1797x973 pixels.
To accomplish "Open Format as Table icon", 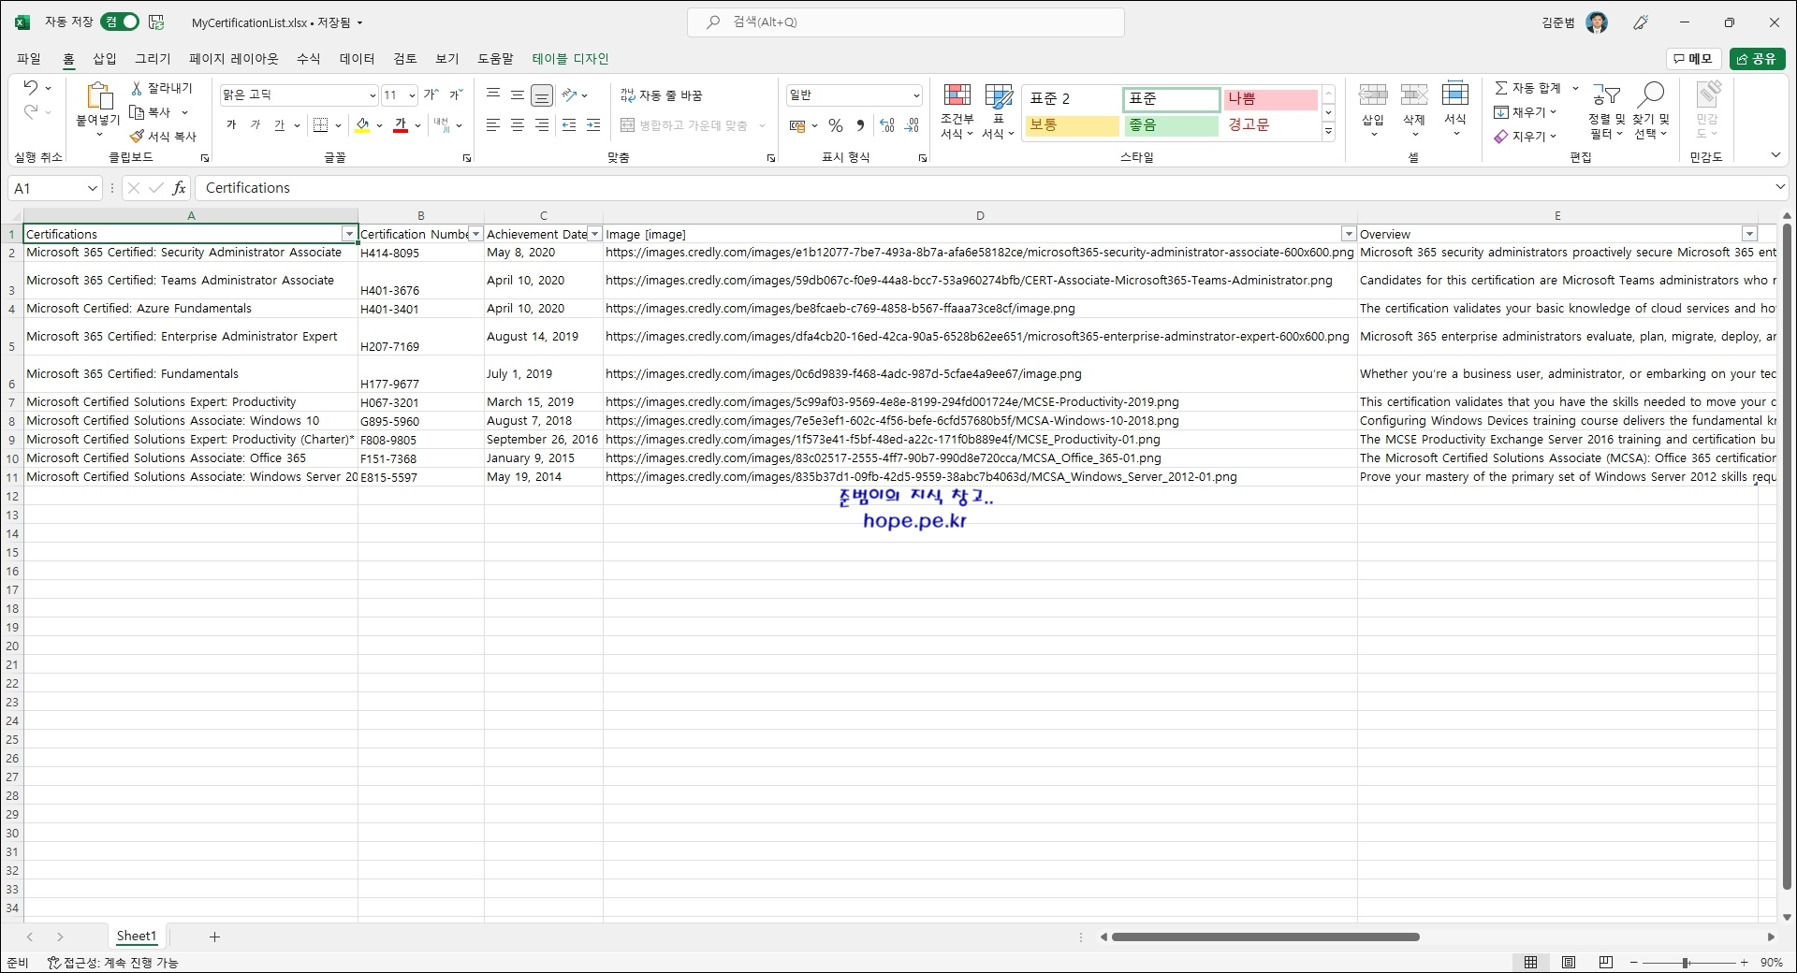I will click(999, 94).
